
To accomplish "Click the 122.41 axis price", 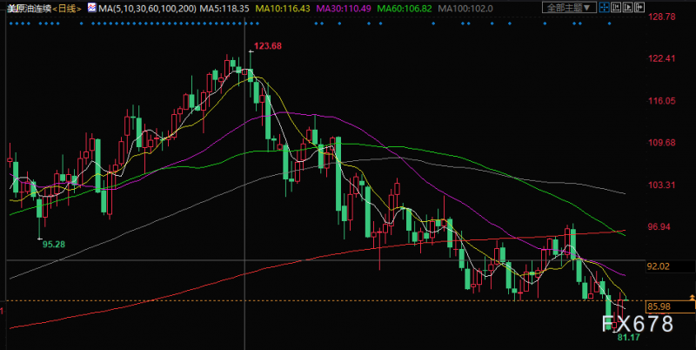I will pyautogui.click(x=663, y=58).
